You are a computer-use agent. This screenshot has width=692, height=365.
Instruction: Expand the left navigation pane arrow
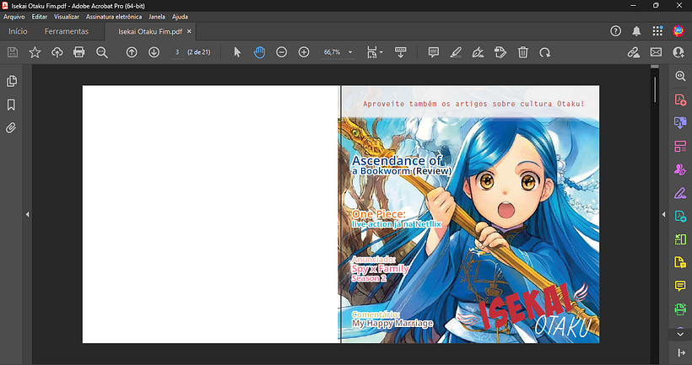(x=27, y=215)
